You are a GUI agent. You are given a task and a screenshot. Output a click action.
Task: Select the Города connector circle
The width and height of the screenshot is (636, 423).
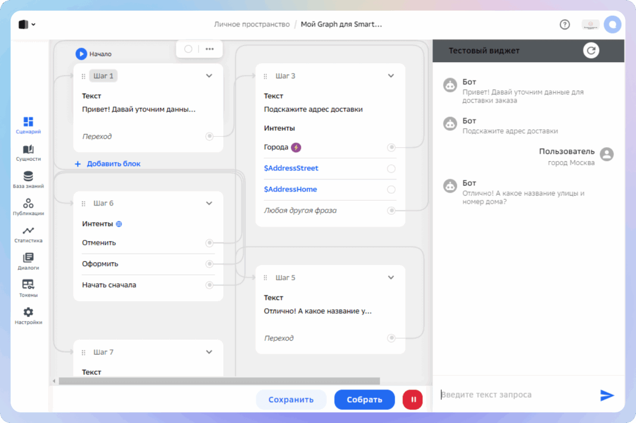click(391, 147)
